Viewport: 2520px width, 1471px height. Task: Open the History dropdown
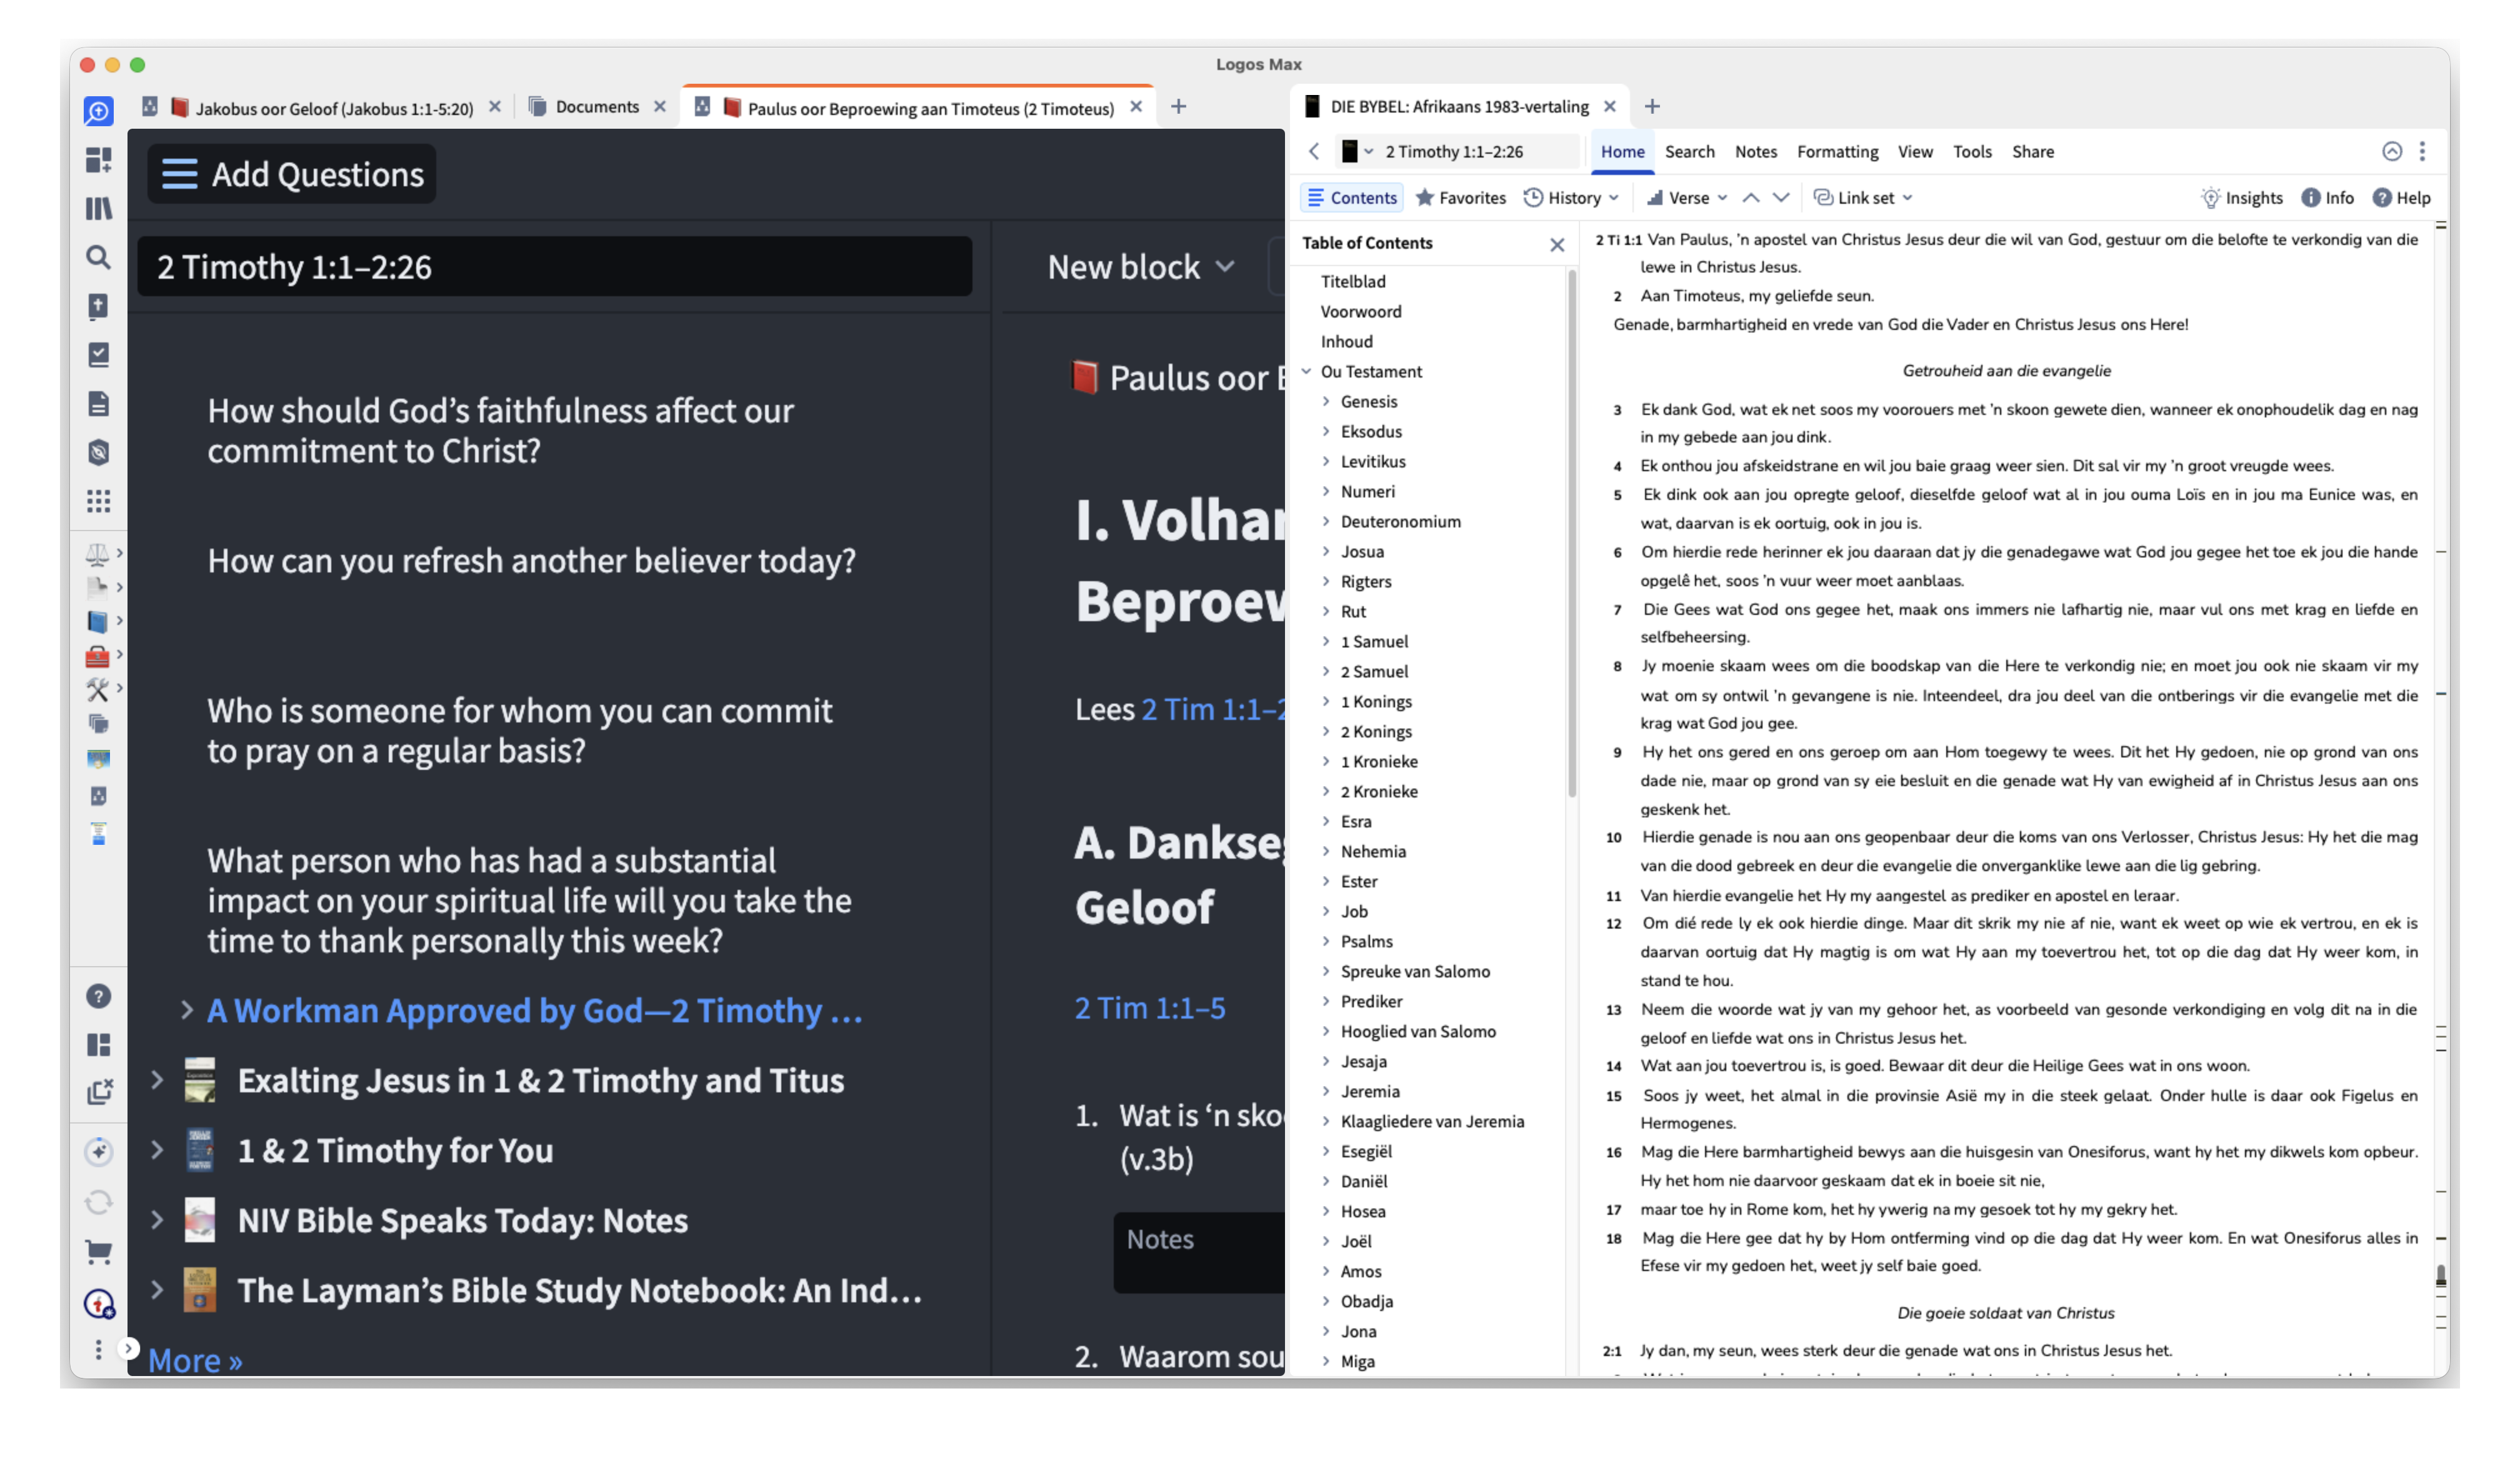pyautogui.click(x=1571, y=198)
